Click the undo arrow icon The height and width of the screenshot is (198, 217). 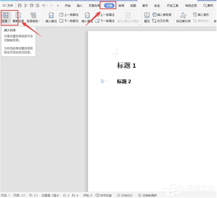44,6
